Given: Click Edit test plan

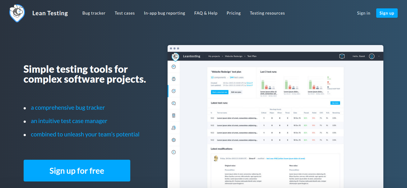Looking at the screenshot, I should [236, 92].
